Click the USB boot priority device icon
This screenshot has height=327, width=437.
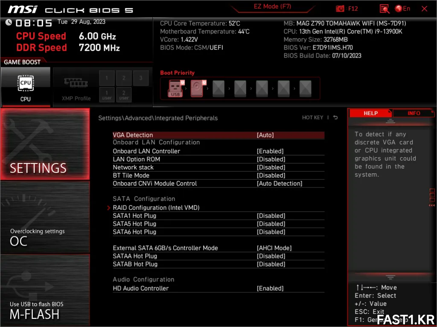175,89
